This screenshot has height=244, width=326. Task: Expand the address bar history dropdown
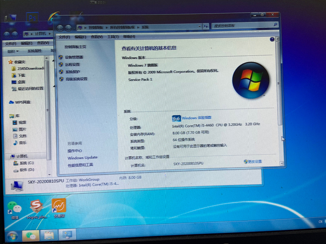[x=200, y=26]
